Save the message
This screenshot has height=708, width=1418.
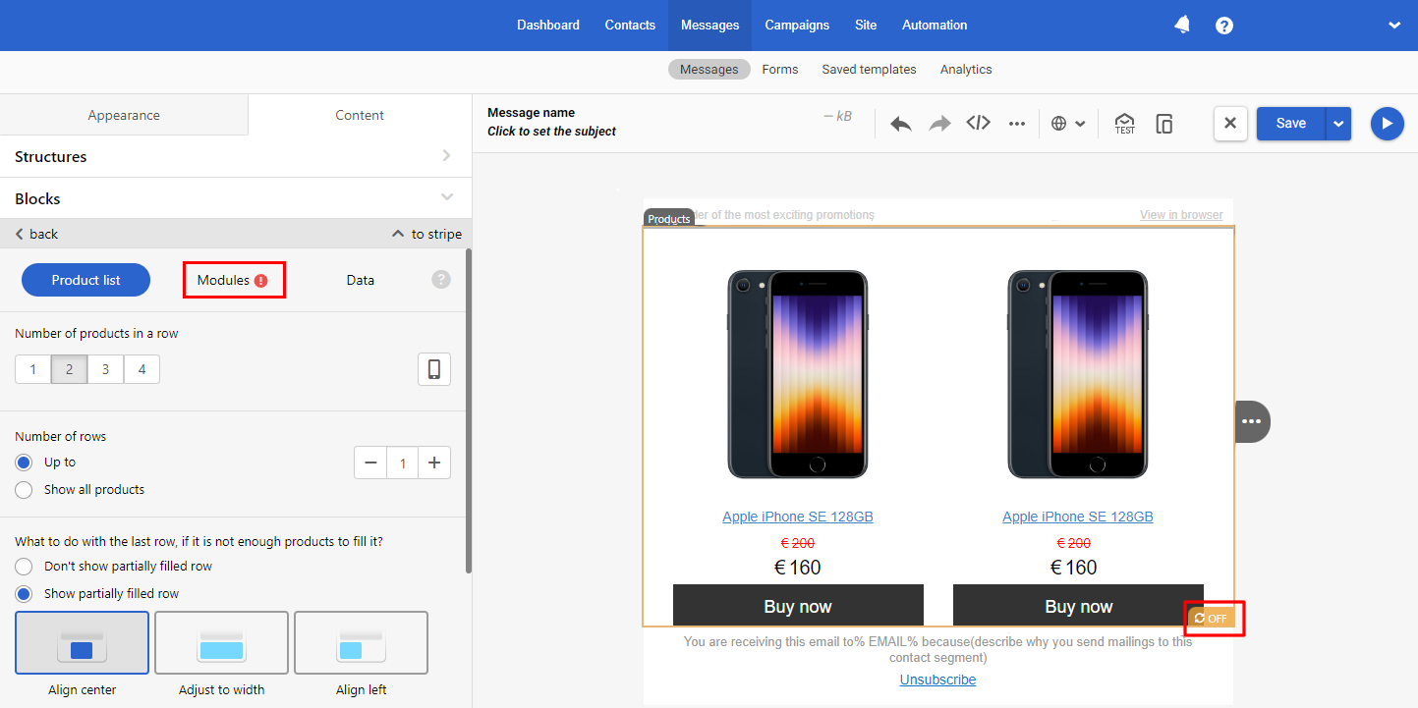pyautogui.click(x=1291, y=124)
